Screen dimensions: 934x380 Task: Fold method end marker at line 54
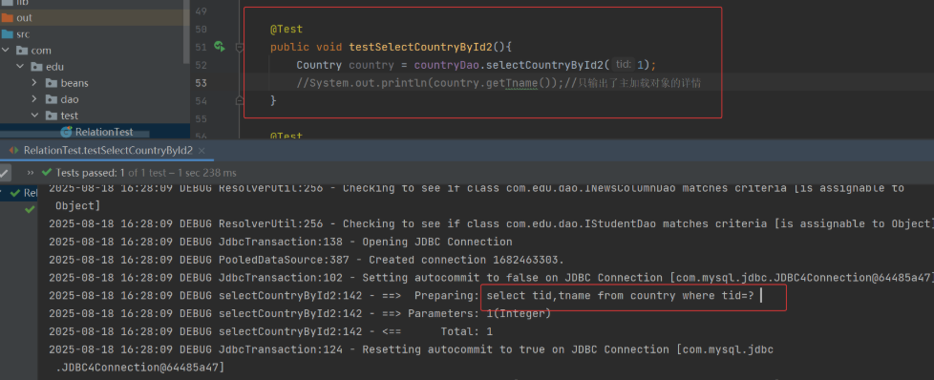coord(240,99)
